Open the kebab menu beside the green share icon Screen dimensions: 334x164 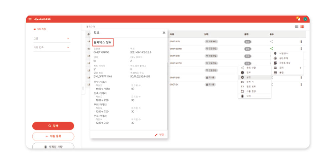[x=301, y=49]
